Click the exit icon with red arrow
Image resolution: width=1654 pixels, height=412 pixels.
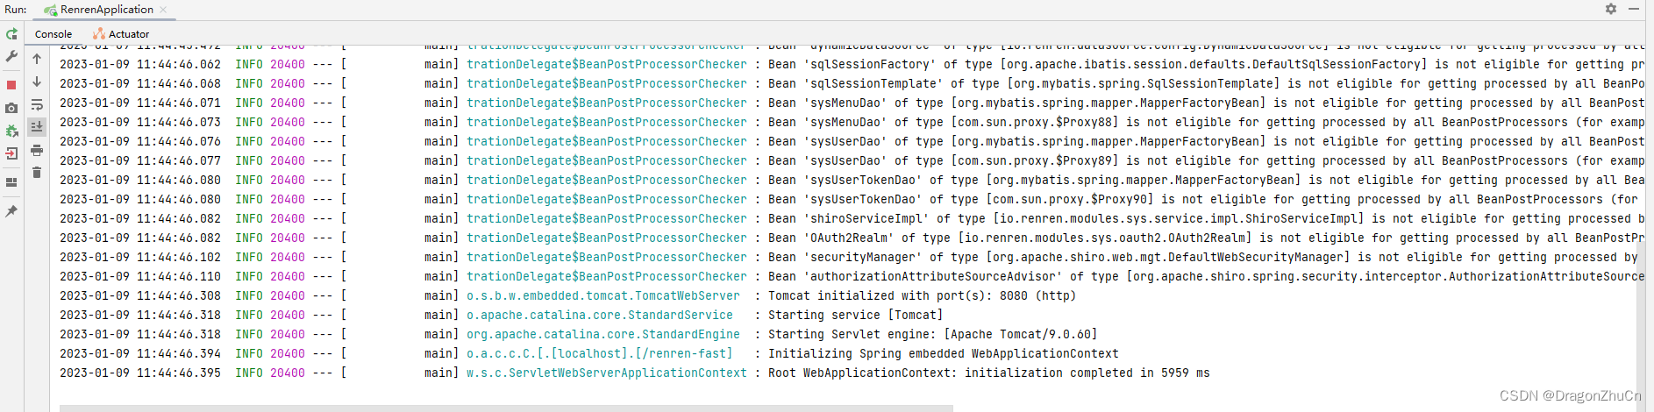click(11, 153)
